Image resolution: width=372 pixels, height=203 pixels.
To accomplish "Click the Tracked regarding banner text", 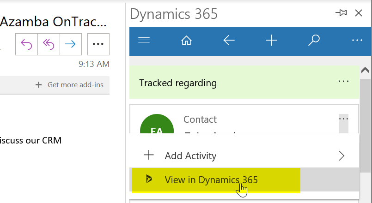I will point(178,83).
